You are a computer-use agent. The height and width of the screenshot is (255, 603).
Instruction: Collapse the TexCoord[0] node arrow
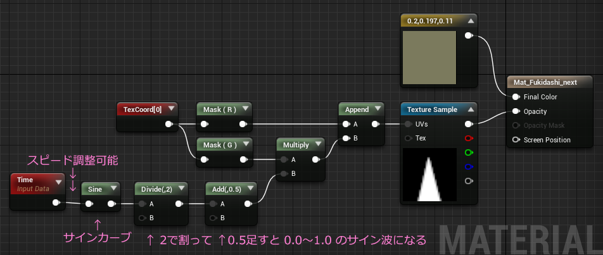171,109
